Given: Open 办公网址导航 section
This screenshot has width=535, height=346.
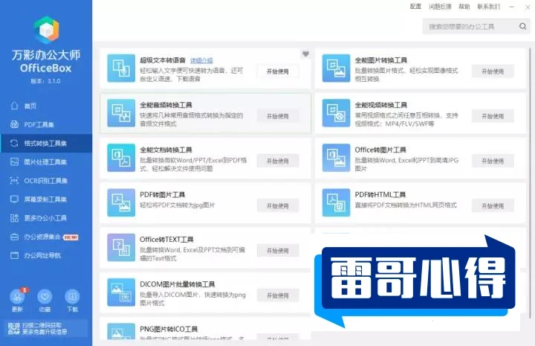Looking at the screenshot, I should click(x=46, y=255).
